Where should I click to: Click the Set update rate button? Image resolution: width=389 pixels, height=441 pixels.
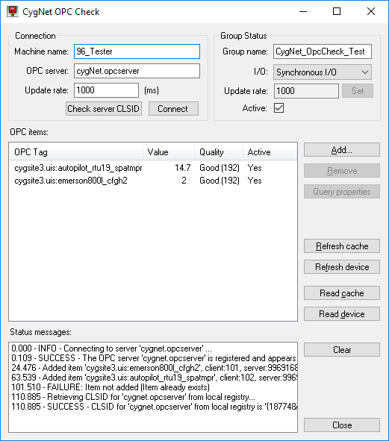pyautogui.click(x=358, y=91)
